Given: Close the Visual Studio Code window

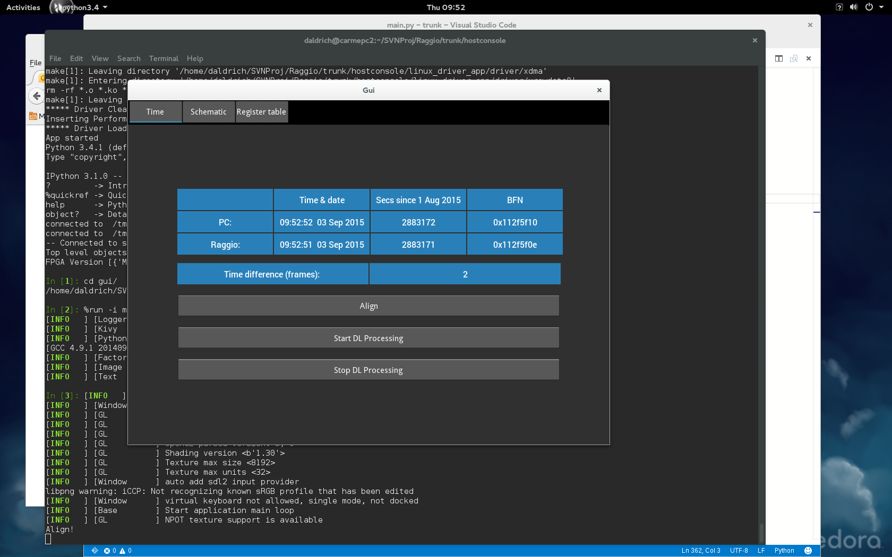Looking at the screenshot, I should (x=810, y=25).
